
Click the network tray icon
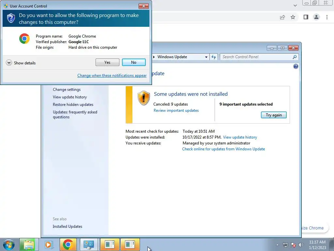(285, 245)
